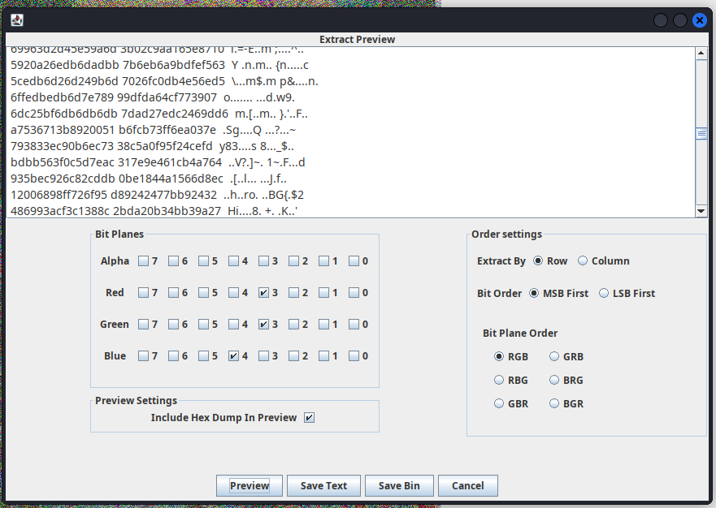The image size is (716, 508).
Task: Uncheck Blue bit plane 4 checkbox
Action: (x=234, y=356)
